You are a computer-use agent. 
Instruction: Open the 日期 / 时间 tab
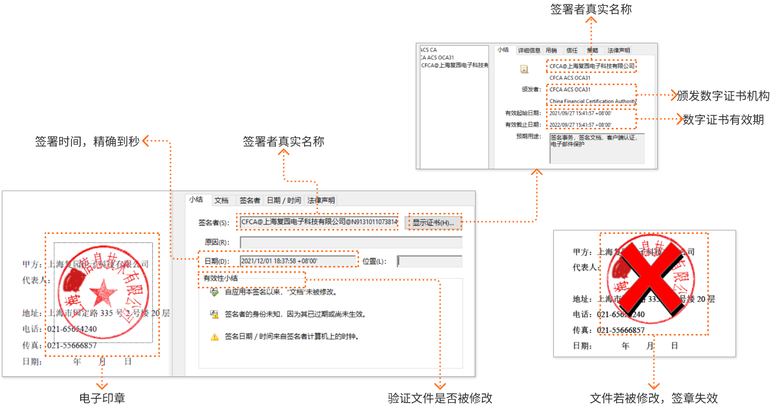click(284, 200)
